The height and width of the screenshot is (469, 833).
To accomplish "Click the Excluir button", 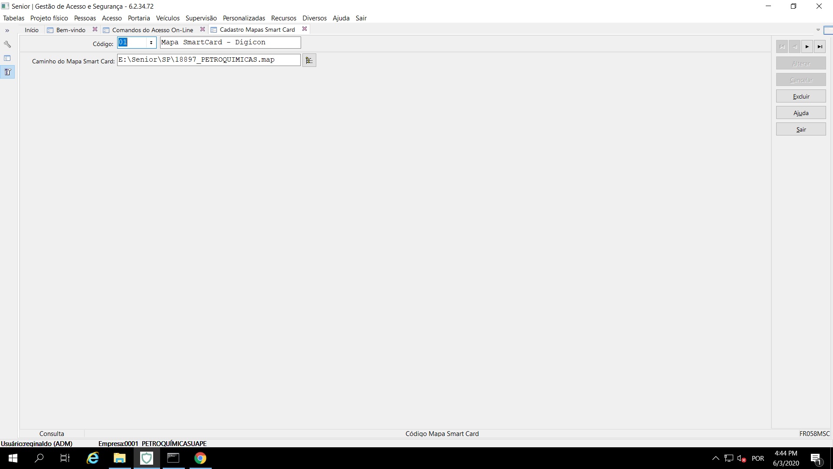I will pos(800,96).
